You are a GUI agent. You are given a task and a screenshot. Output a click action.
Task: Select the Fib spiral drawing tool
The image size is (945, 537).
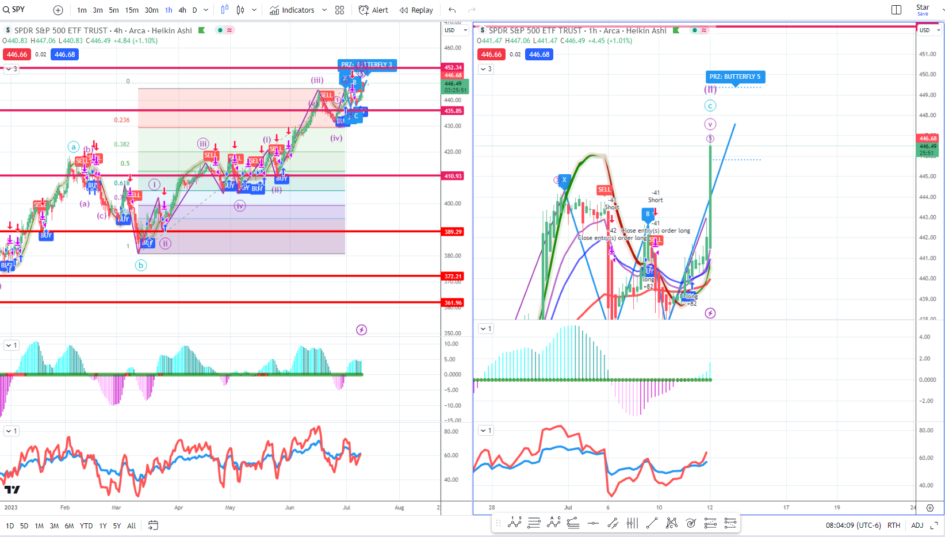click(x=691, y=523)
